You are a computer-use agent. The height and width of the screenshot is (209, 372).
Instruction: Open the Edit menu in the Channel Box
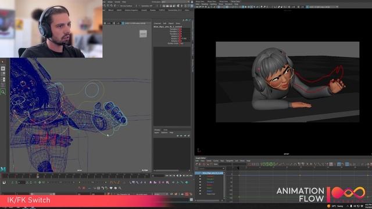pos(164,23)
